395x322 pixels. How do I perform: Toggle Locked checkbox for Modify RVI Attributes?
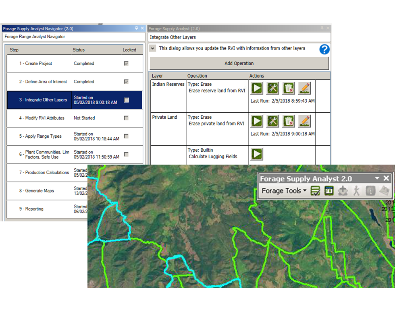[x=126, y=118]
